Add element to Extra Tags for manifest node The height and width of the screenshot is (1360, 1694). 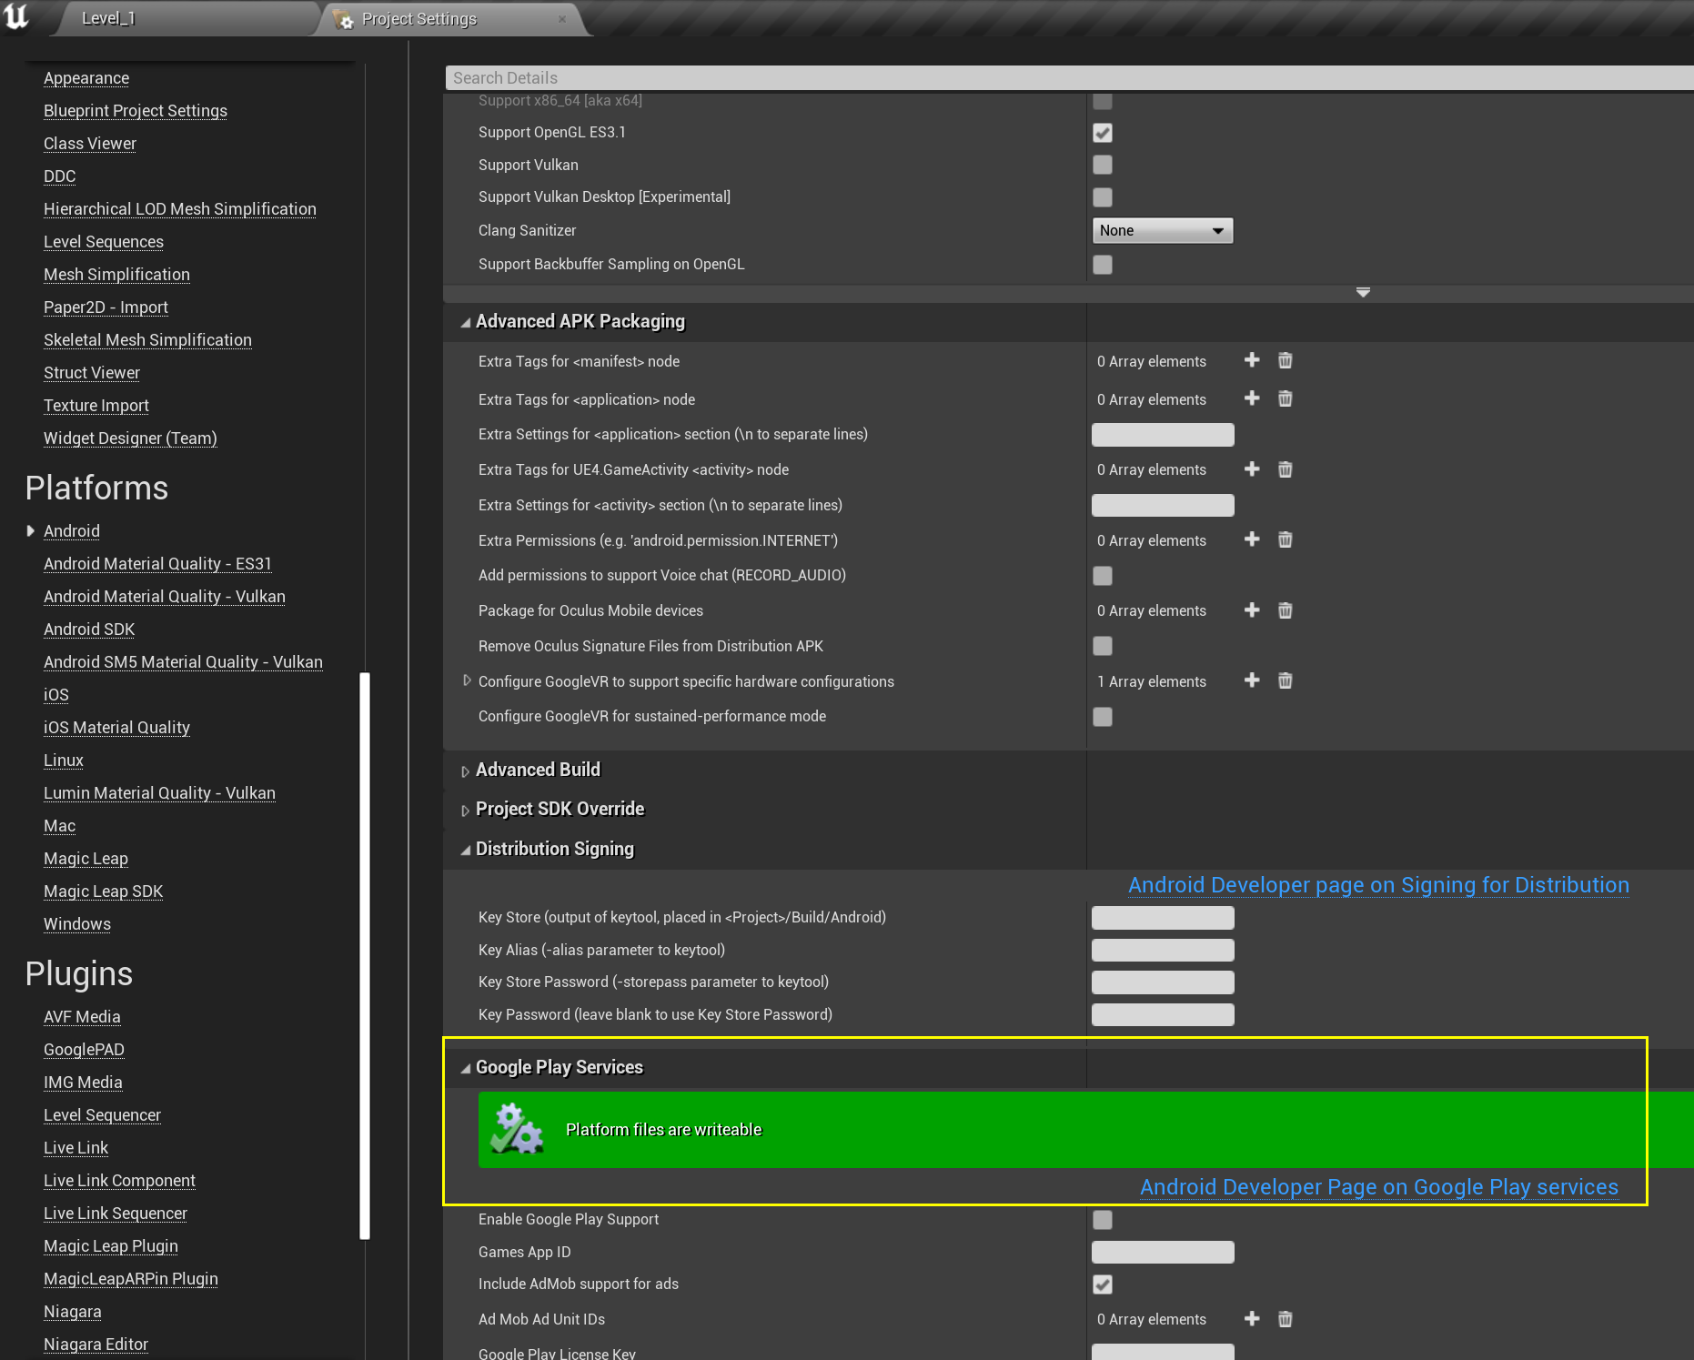1252,360
